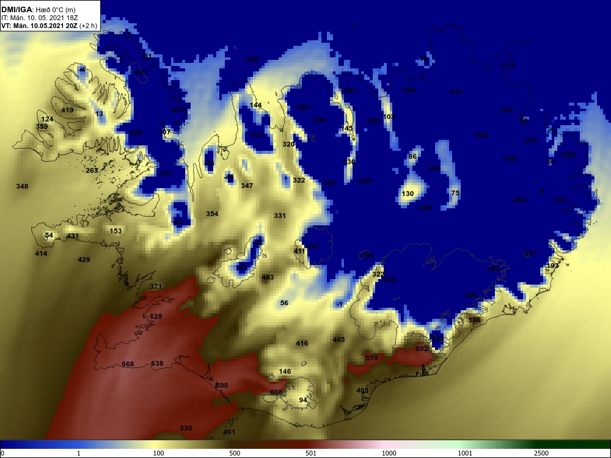Click the map value '144'
Image resolution: width=611 pixels, height=458 pixels.
coord(255,105)
